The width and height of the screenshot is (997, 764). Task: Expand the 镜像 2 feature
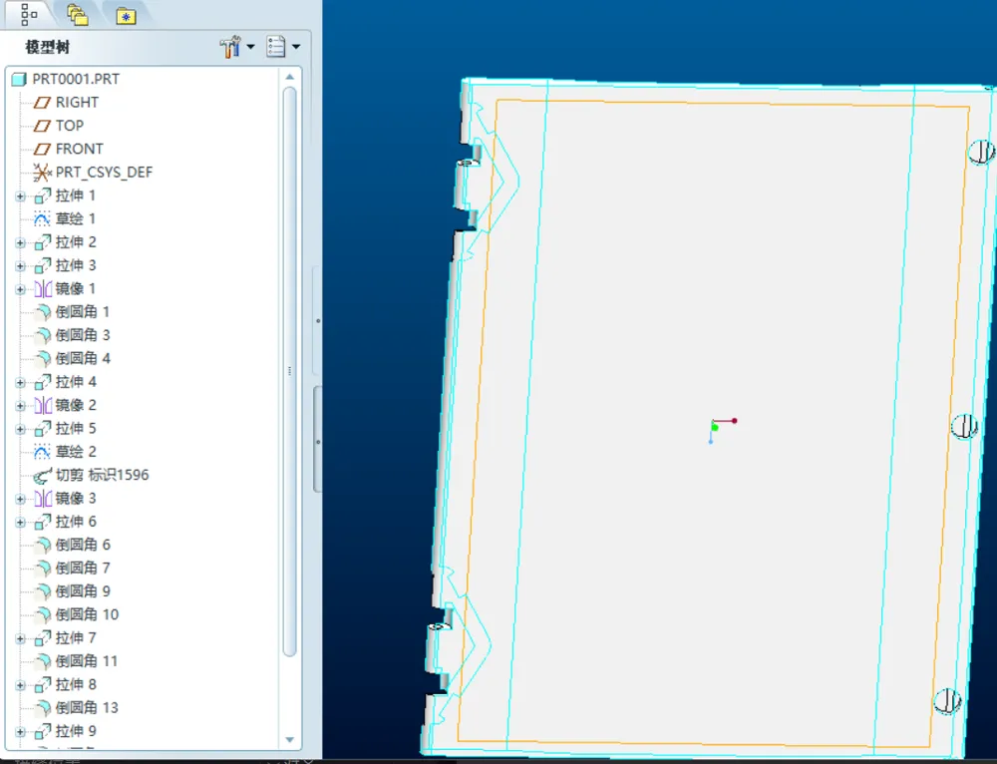pyautogui.click(x=20, y=406)
